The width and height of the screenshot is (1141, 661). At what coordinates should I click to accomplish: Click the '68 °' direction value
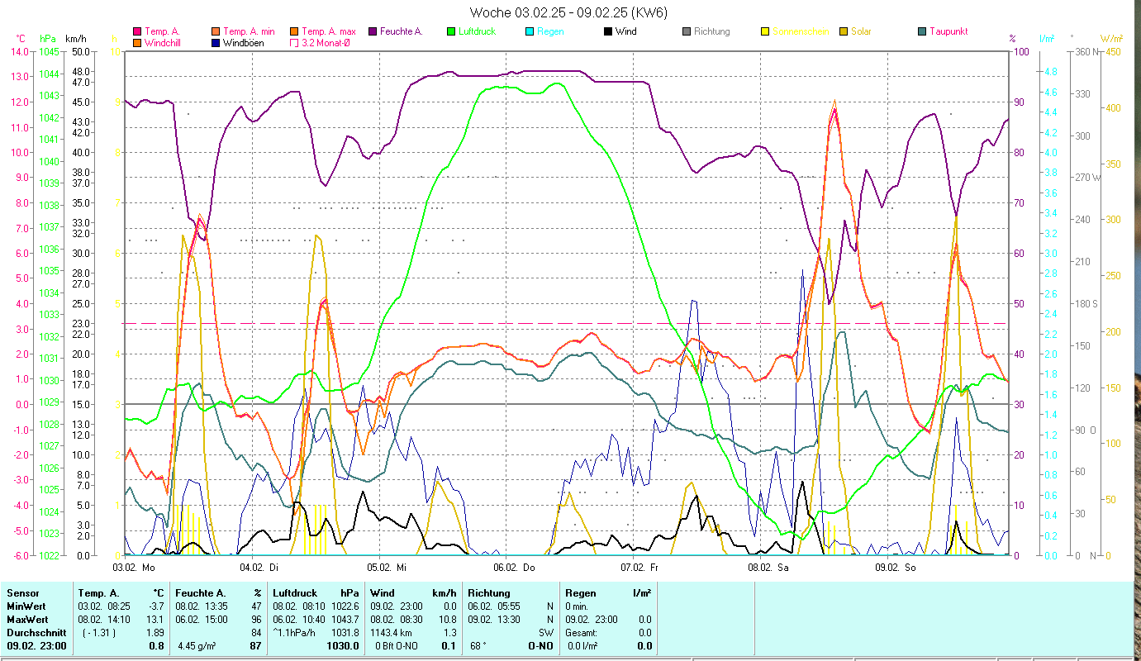pyautogui.click(x=478, y=646)
